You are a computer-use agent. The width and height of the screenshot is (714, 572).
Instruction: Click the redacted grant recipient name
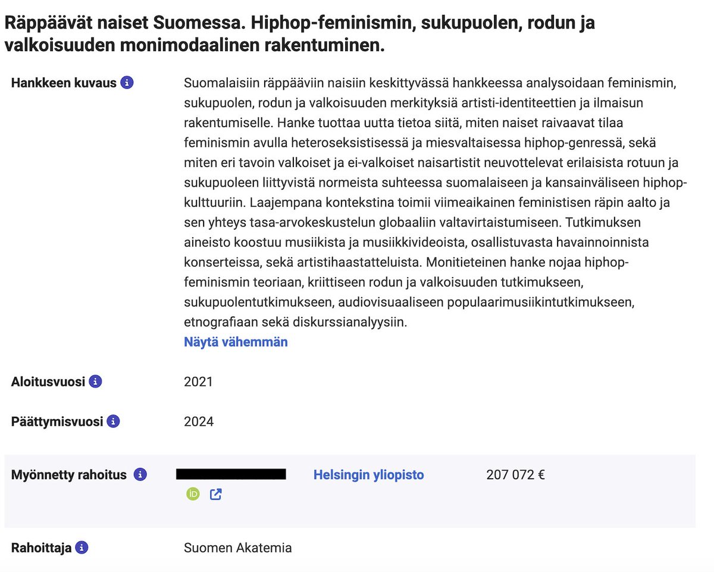click(231, 474)
